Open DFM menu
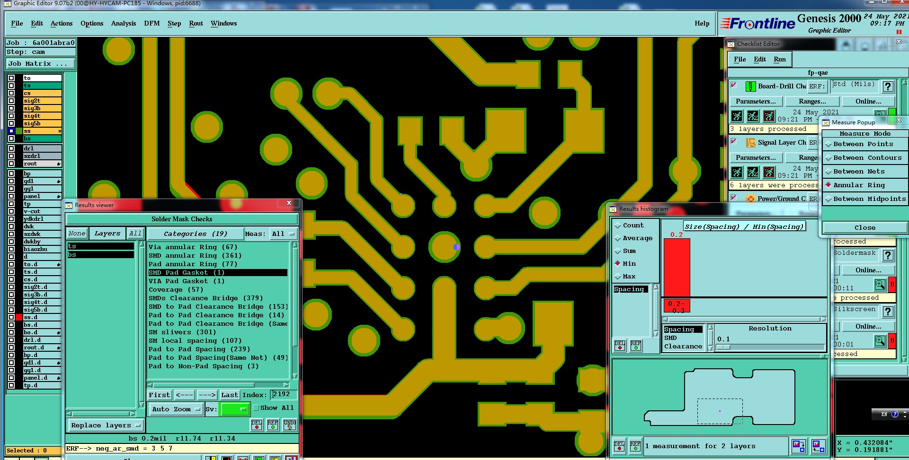 (x=152, y=24)
